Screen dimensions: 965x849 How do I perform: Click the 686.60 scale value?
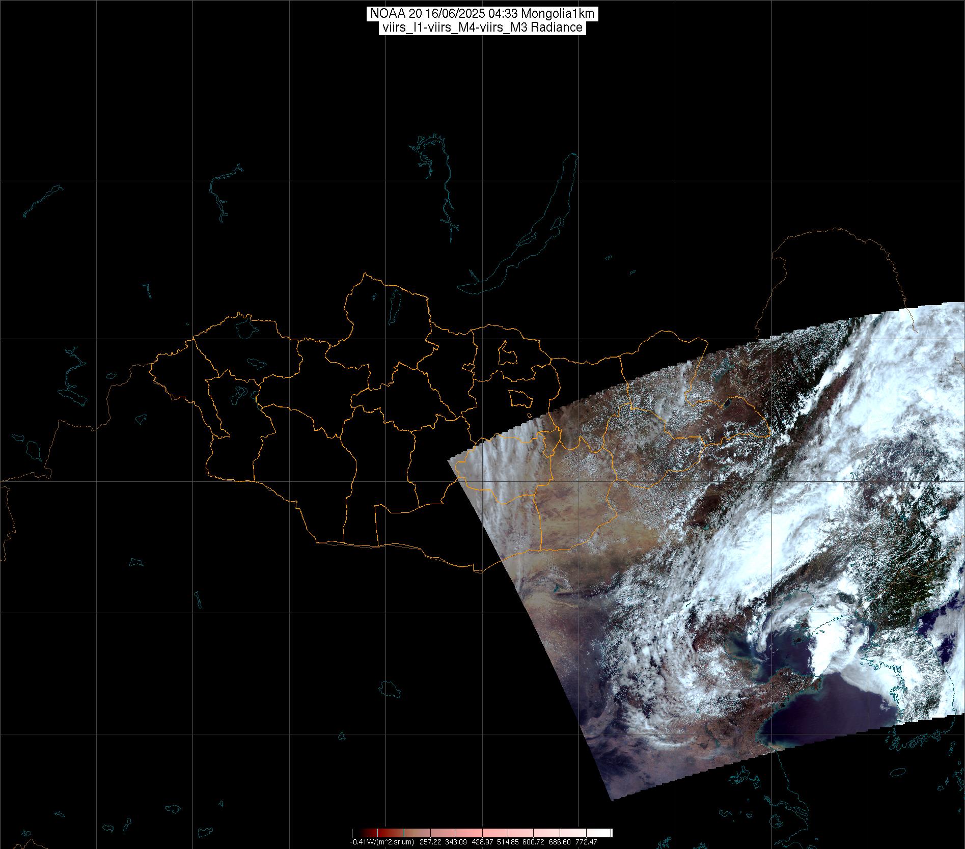click(x=561, y=842)
